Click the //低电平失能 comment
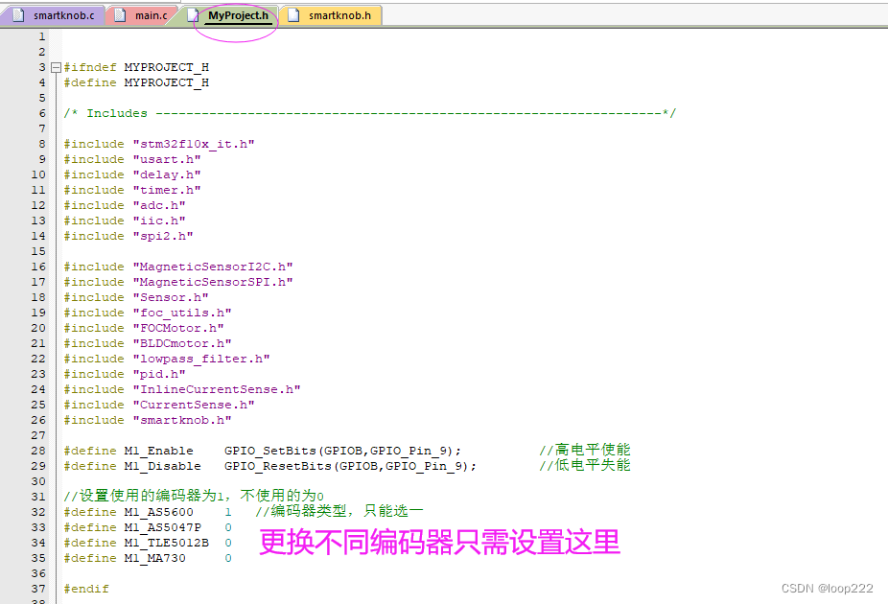 click(585, 465)
